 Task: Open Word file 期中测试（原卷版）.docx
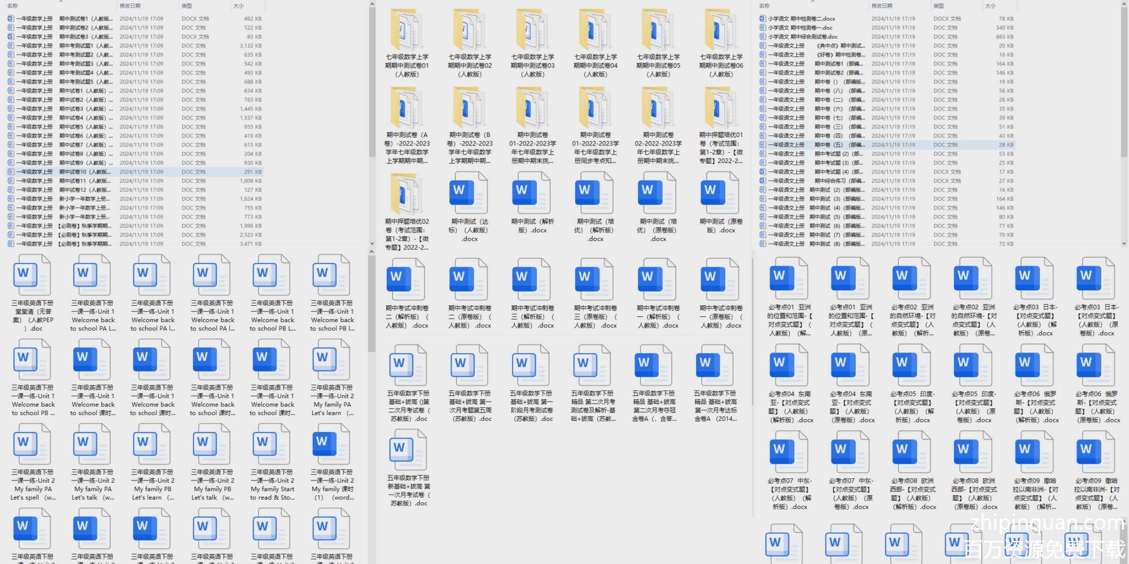tap(721, 195)
